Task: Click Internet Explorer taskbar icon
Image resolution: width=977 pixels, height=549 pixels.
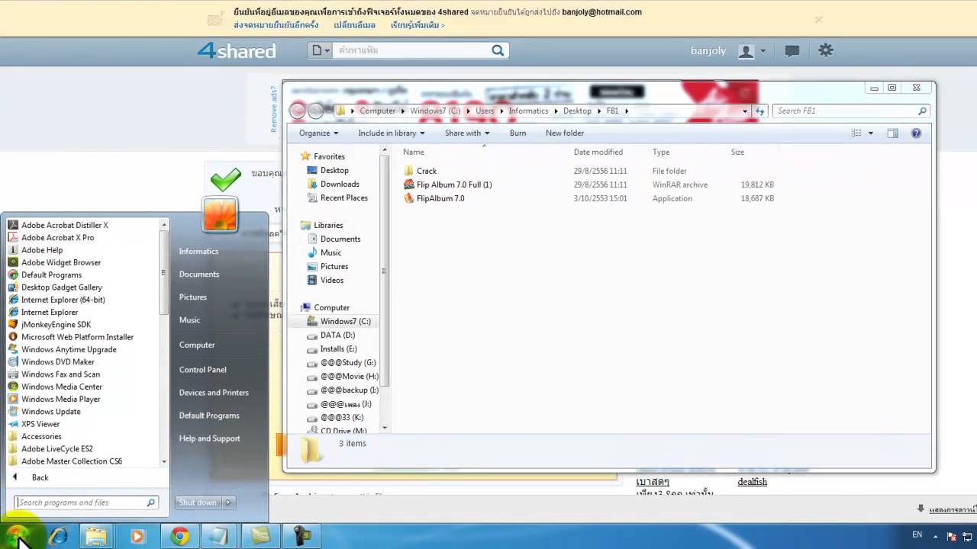Action: tap(58, 536)
